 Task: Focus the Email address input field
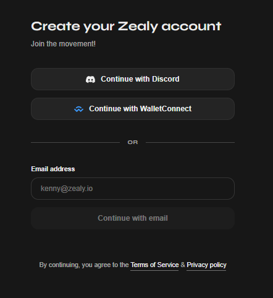point(133,189)
